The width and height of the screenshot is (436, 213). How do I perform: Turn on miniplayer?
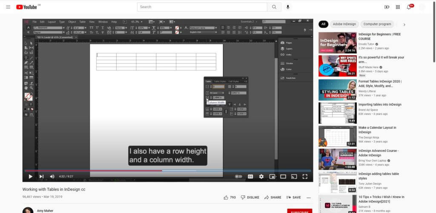pyautogui.click(x=272, y=176)
